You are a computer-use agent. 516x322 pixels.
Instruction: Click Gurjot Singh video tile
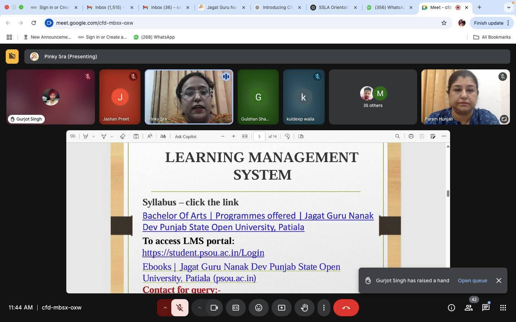tap(51, 97)
